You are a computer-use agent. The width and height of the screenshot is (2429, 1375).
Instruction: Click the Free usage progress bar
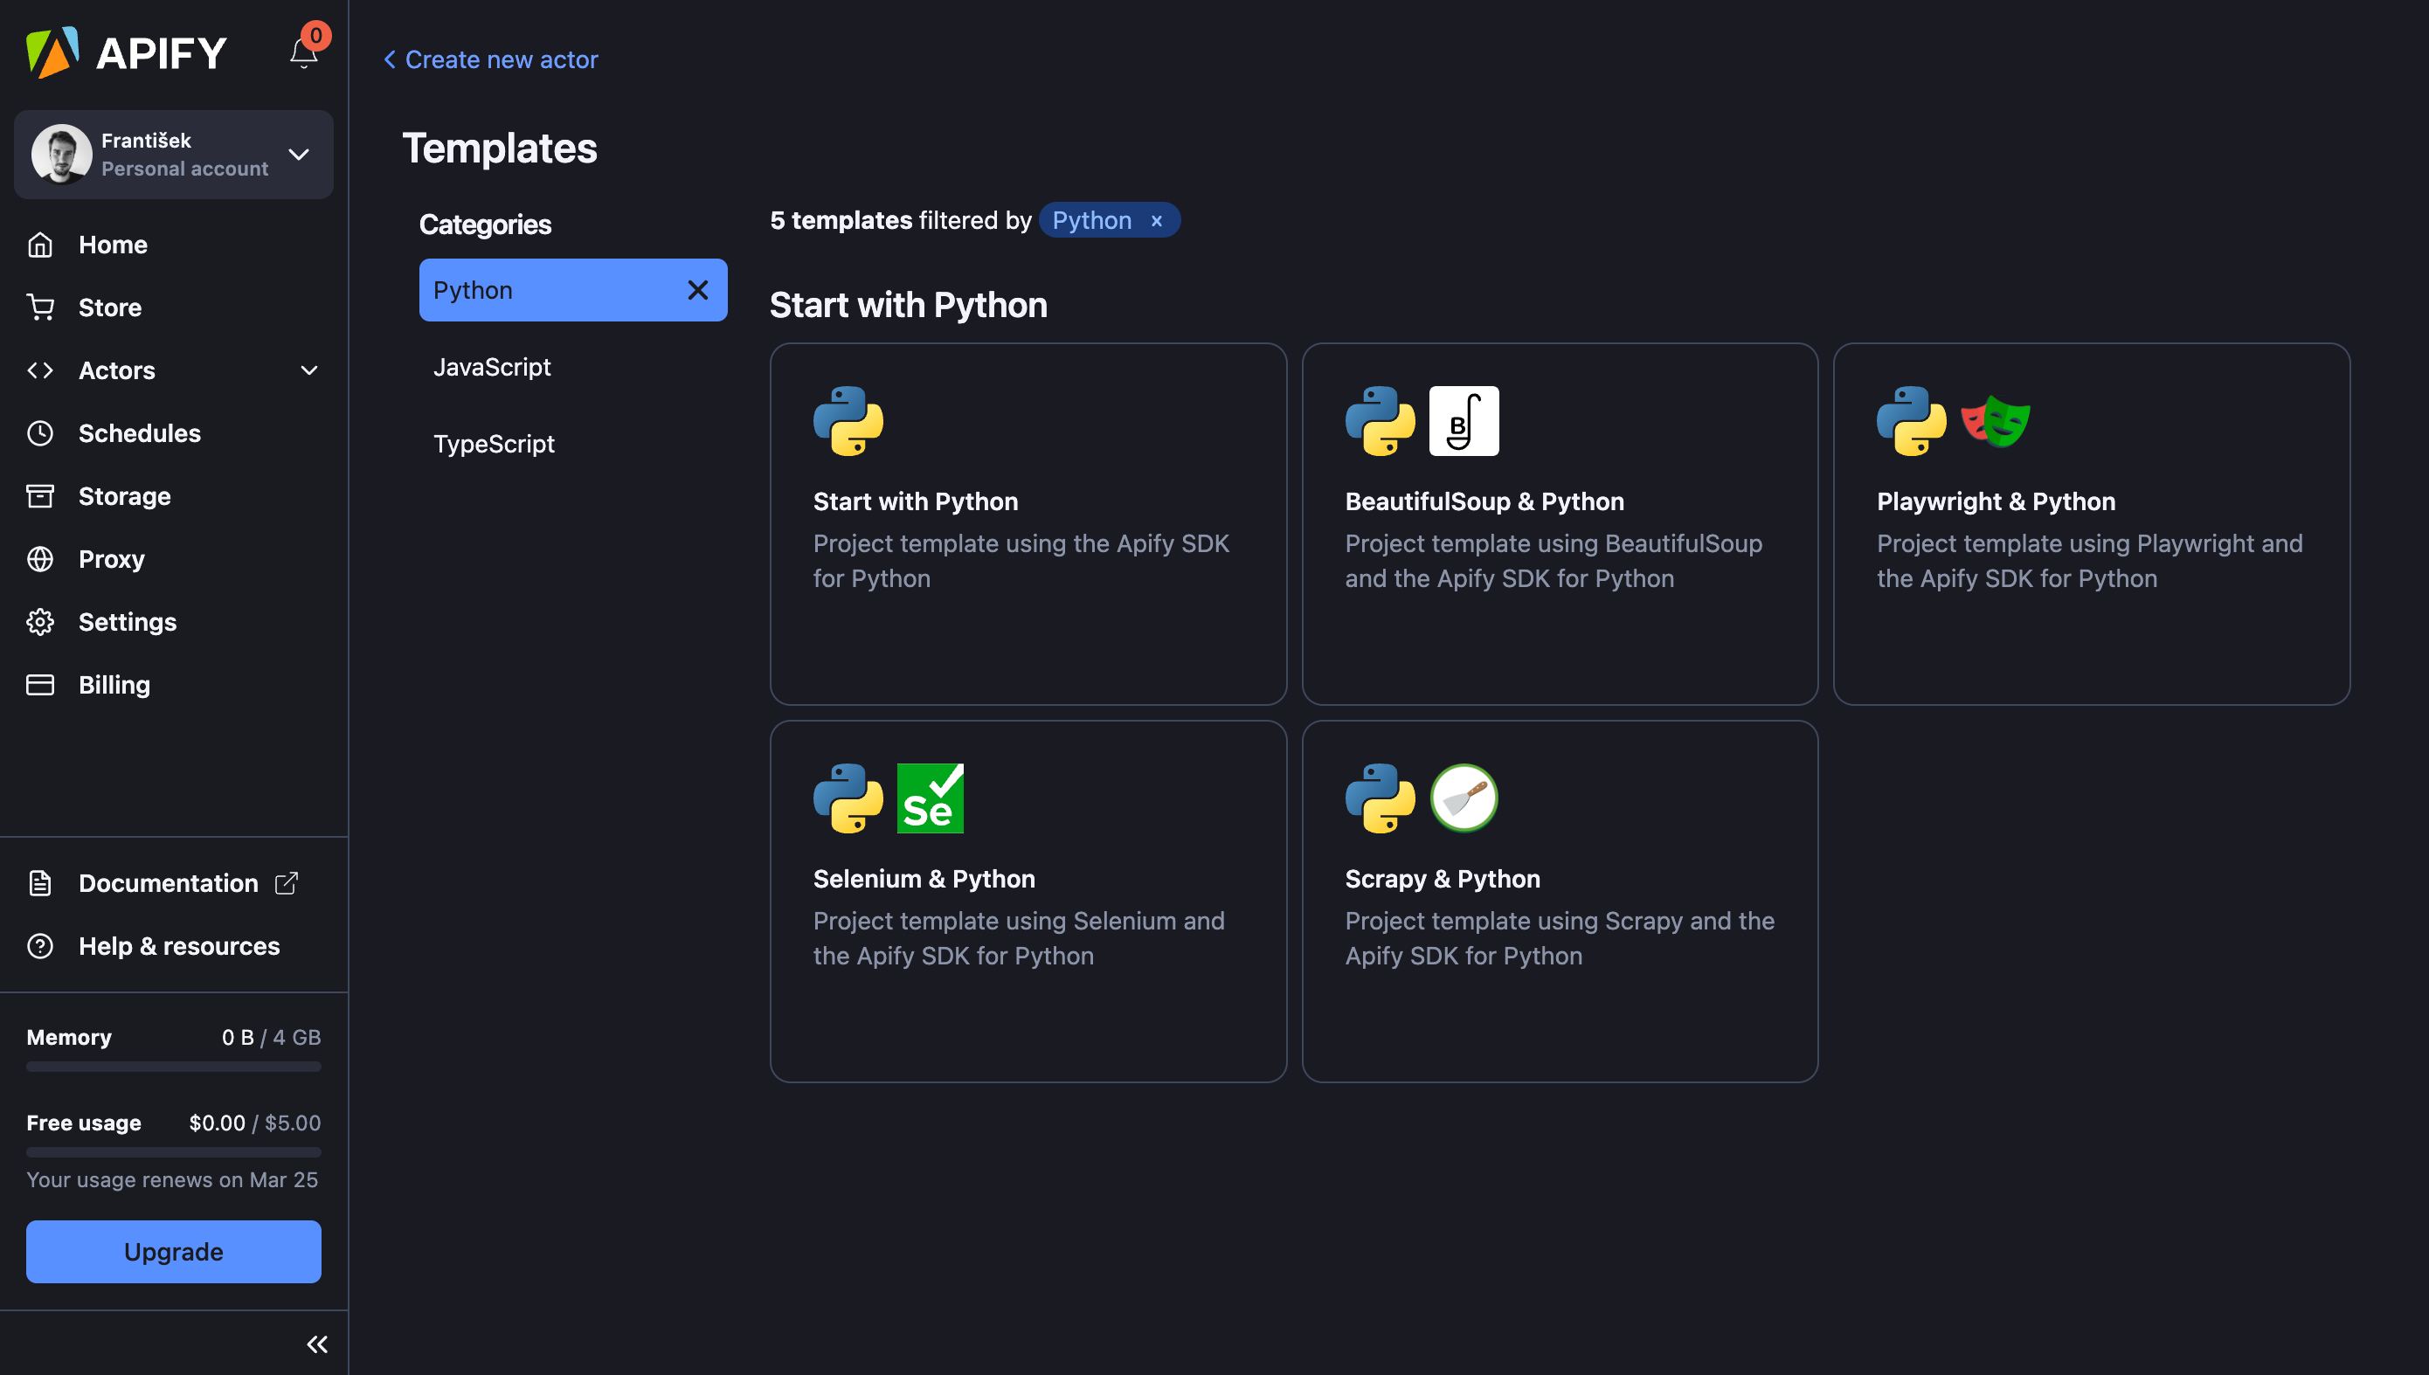click(173, 1152)
